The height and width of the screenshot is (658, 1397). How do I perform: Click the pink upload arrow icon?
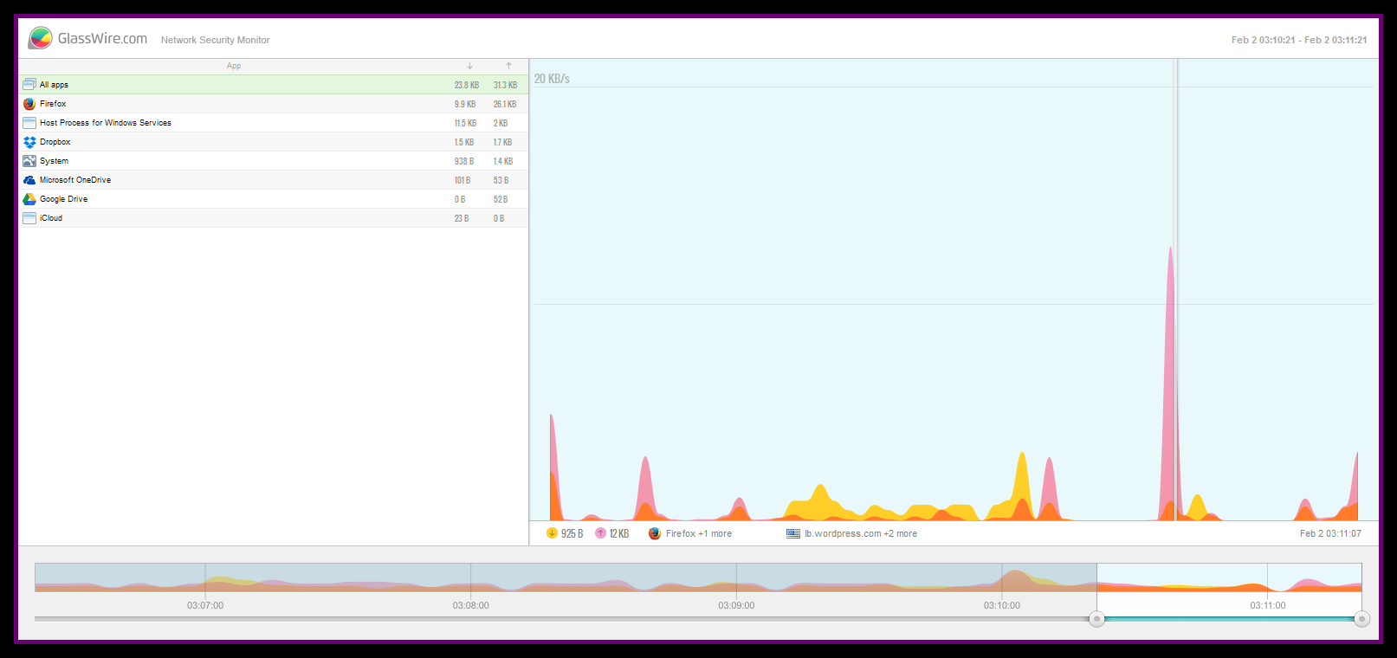600,533
